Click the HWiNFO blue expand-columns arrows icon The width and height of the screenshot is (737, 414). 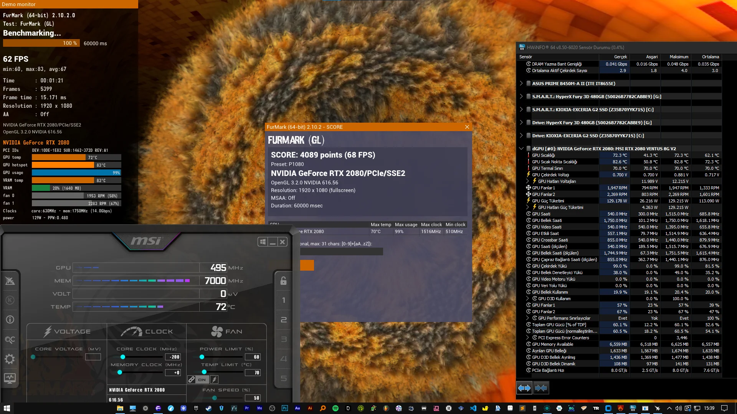point(524,388)
